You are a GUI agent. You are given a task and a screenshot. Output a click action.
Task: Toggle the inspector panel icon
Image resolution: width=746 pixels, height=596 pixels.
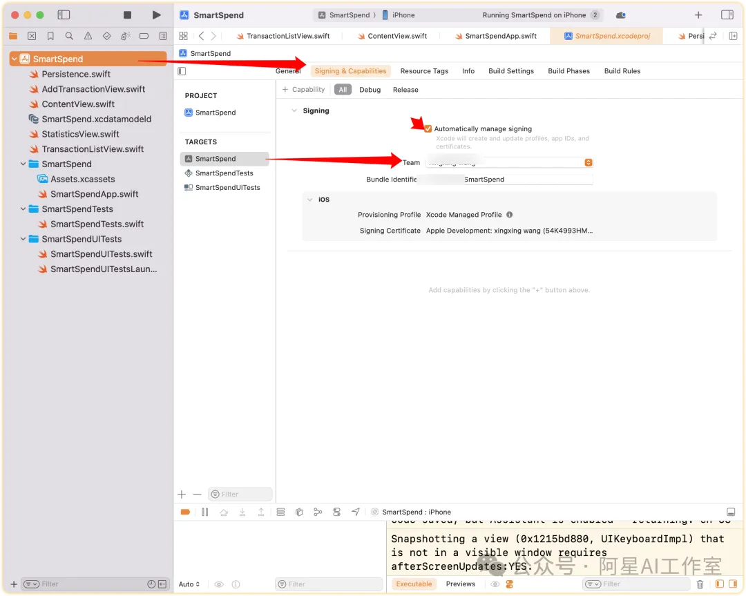click(727, 15)
